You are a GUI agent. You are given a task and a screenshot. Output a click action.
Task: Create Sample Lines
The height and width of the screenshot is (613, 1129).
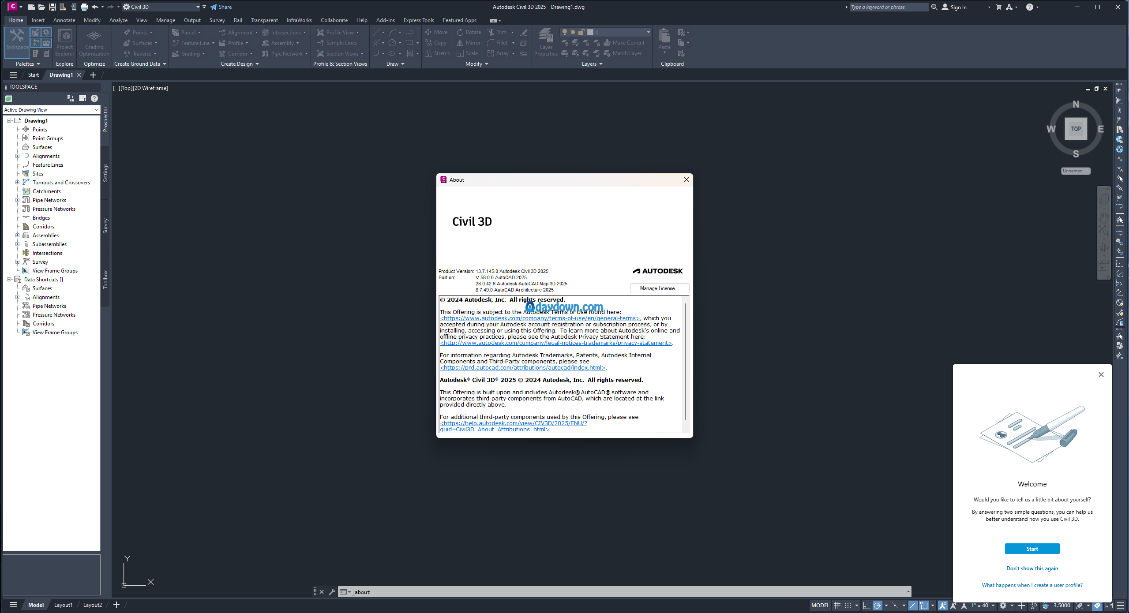(337, 43)
